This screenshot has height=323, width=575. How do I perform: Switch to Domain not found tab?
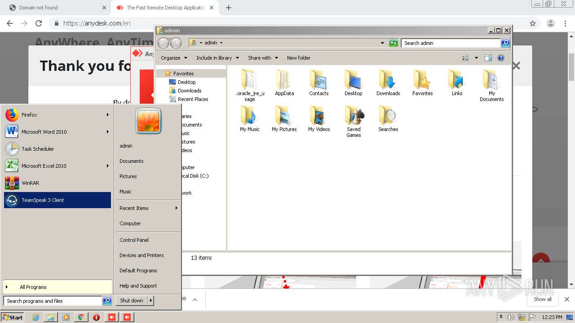pos(57,8)
